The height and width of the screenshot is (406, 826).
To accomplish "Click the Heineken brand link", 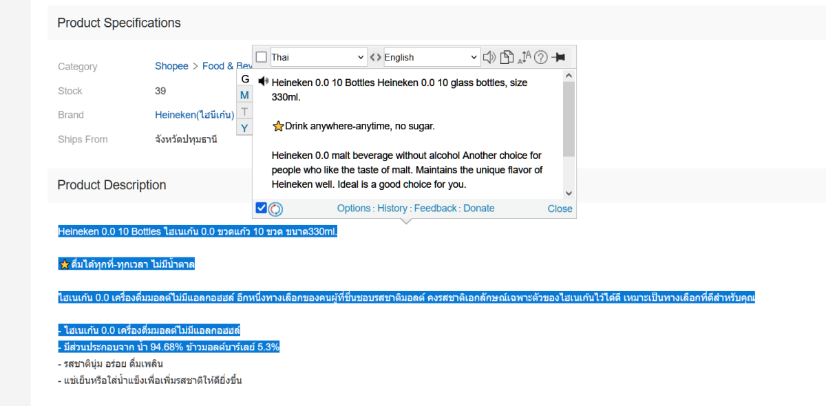I will click(x=194, y=115).
